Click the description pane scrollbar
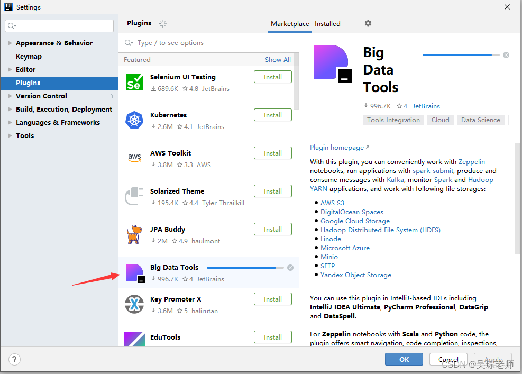The width and height of the screenshot is (522, 374). click(x=517, y=198)
